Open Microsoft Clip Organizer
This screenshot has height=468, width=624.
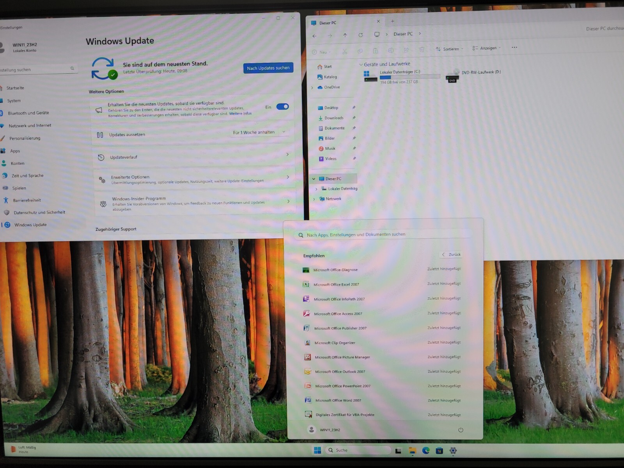383,342
